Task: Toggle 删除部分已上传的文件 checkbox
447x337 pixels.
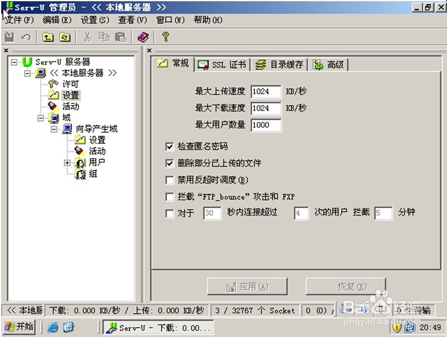Action: (170, 163)
